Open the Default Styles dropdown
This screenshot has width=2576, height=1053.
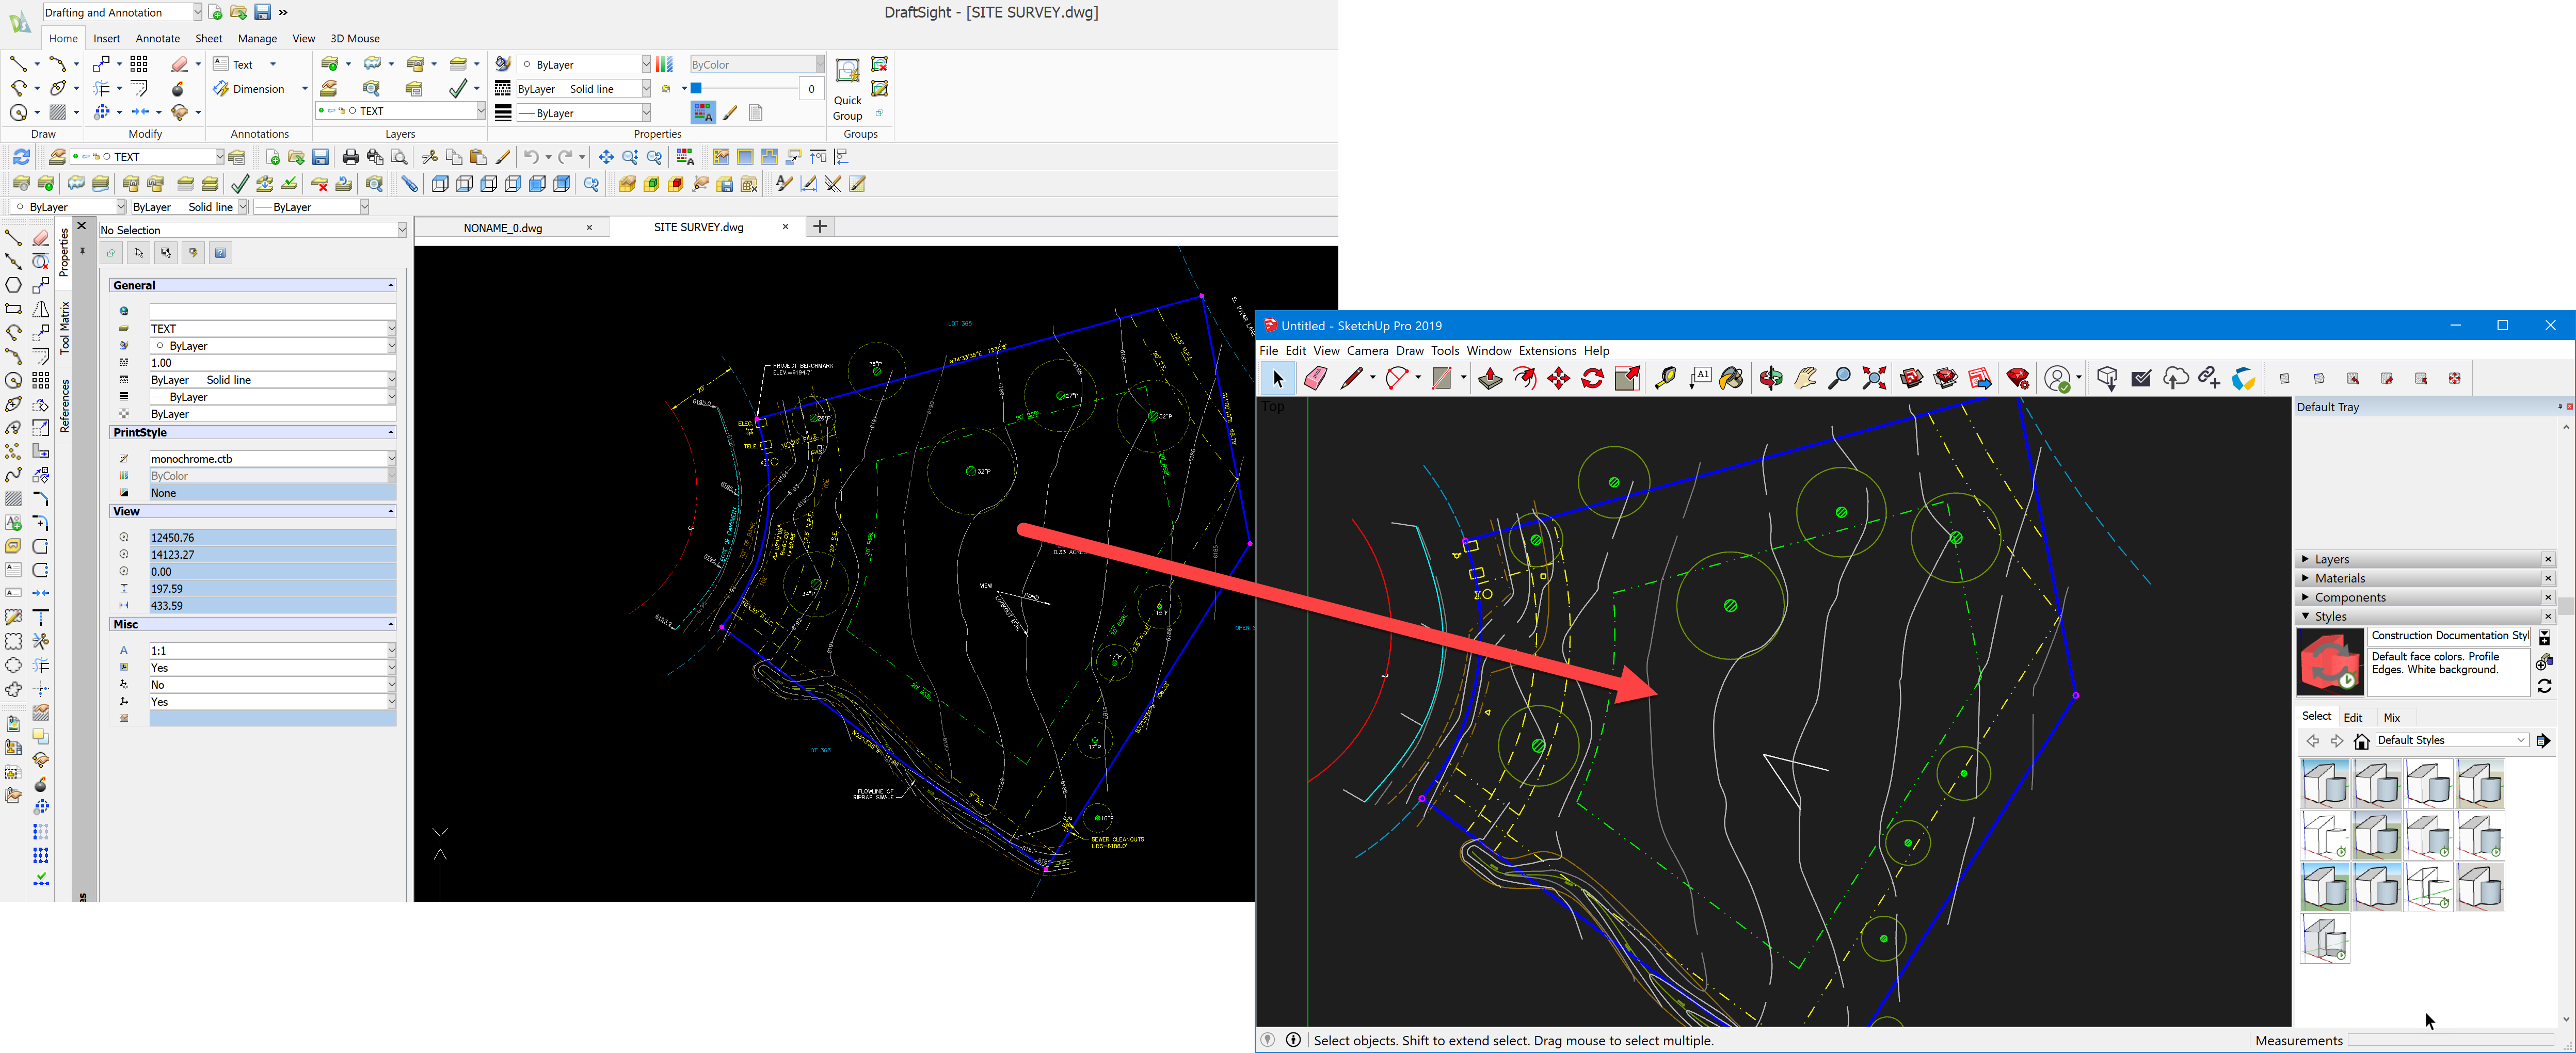pyautogui.click(x=2520, y=741)
